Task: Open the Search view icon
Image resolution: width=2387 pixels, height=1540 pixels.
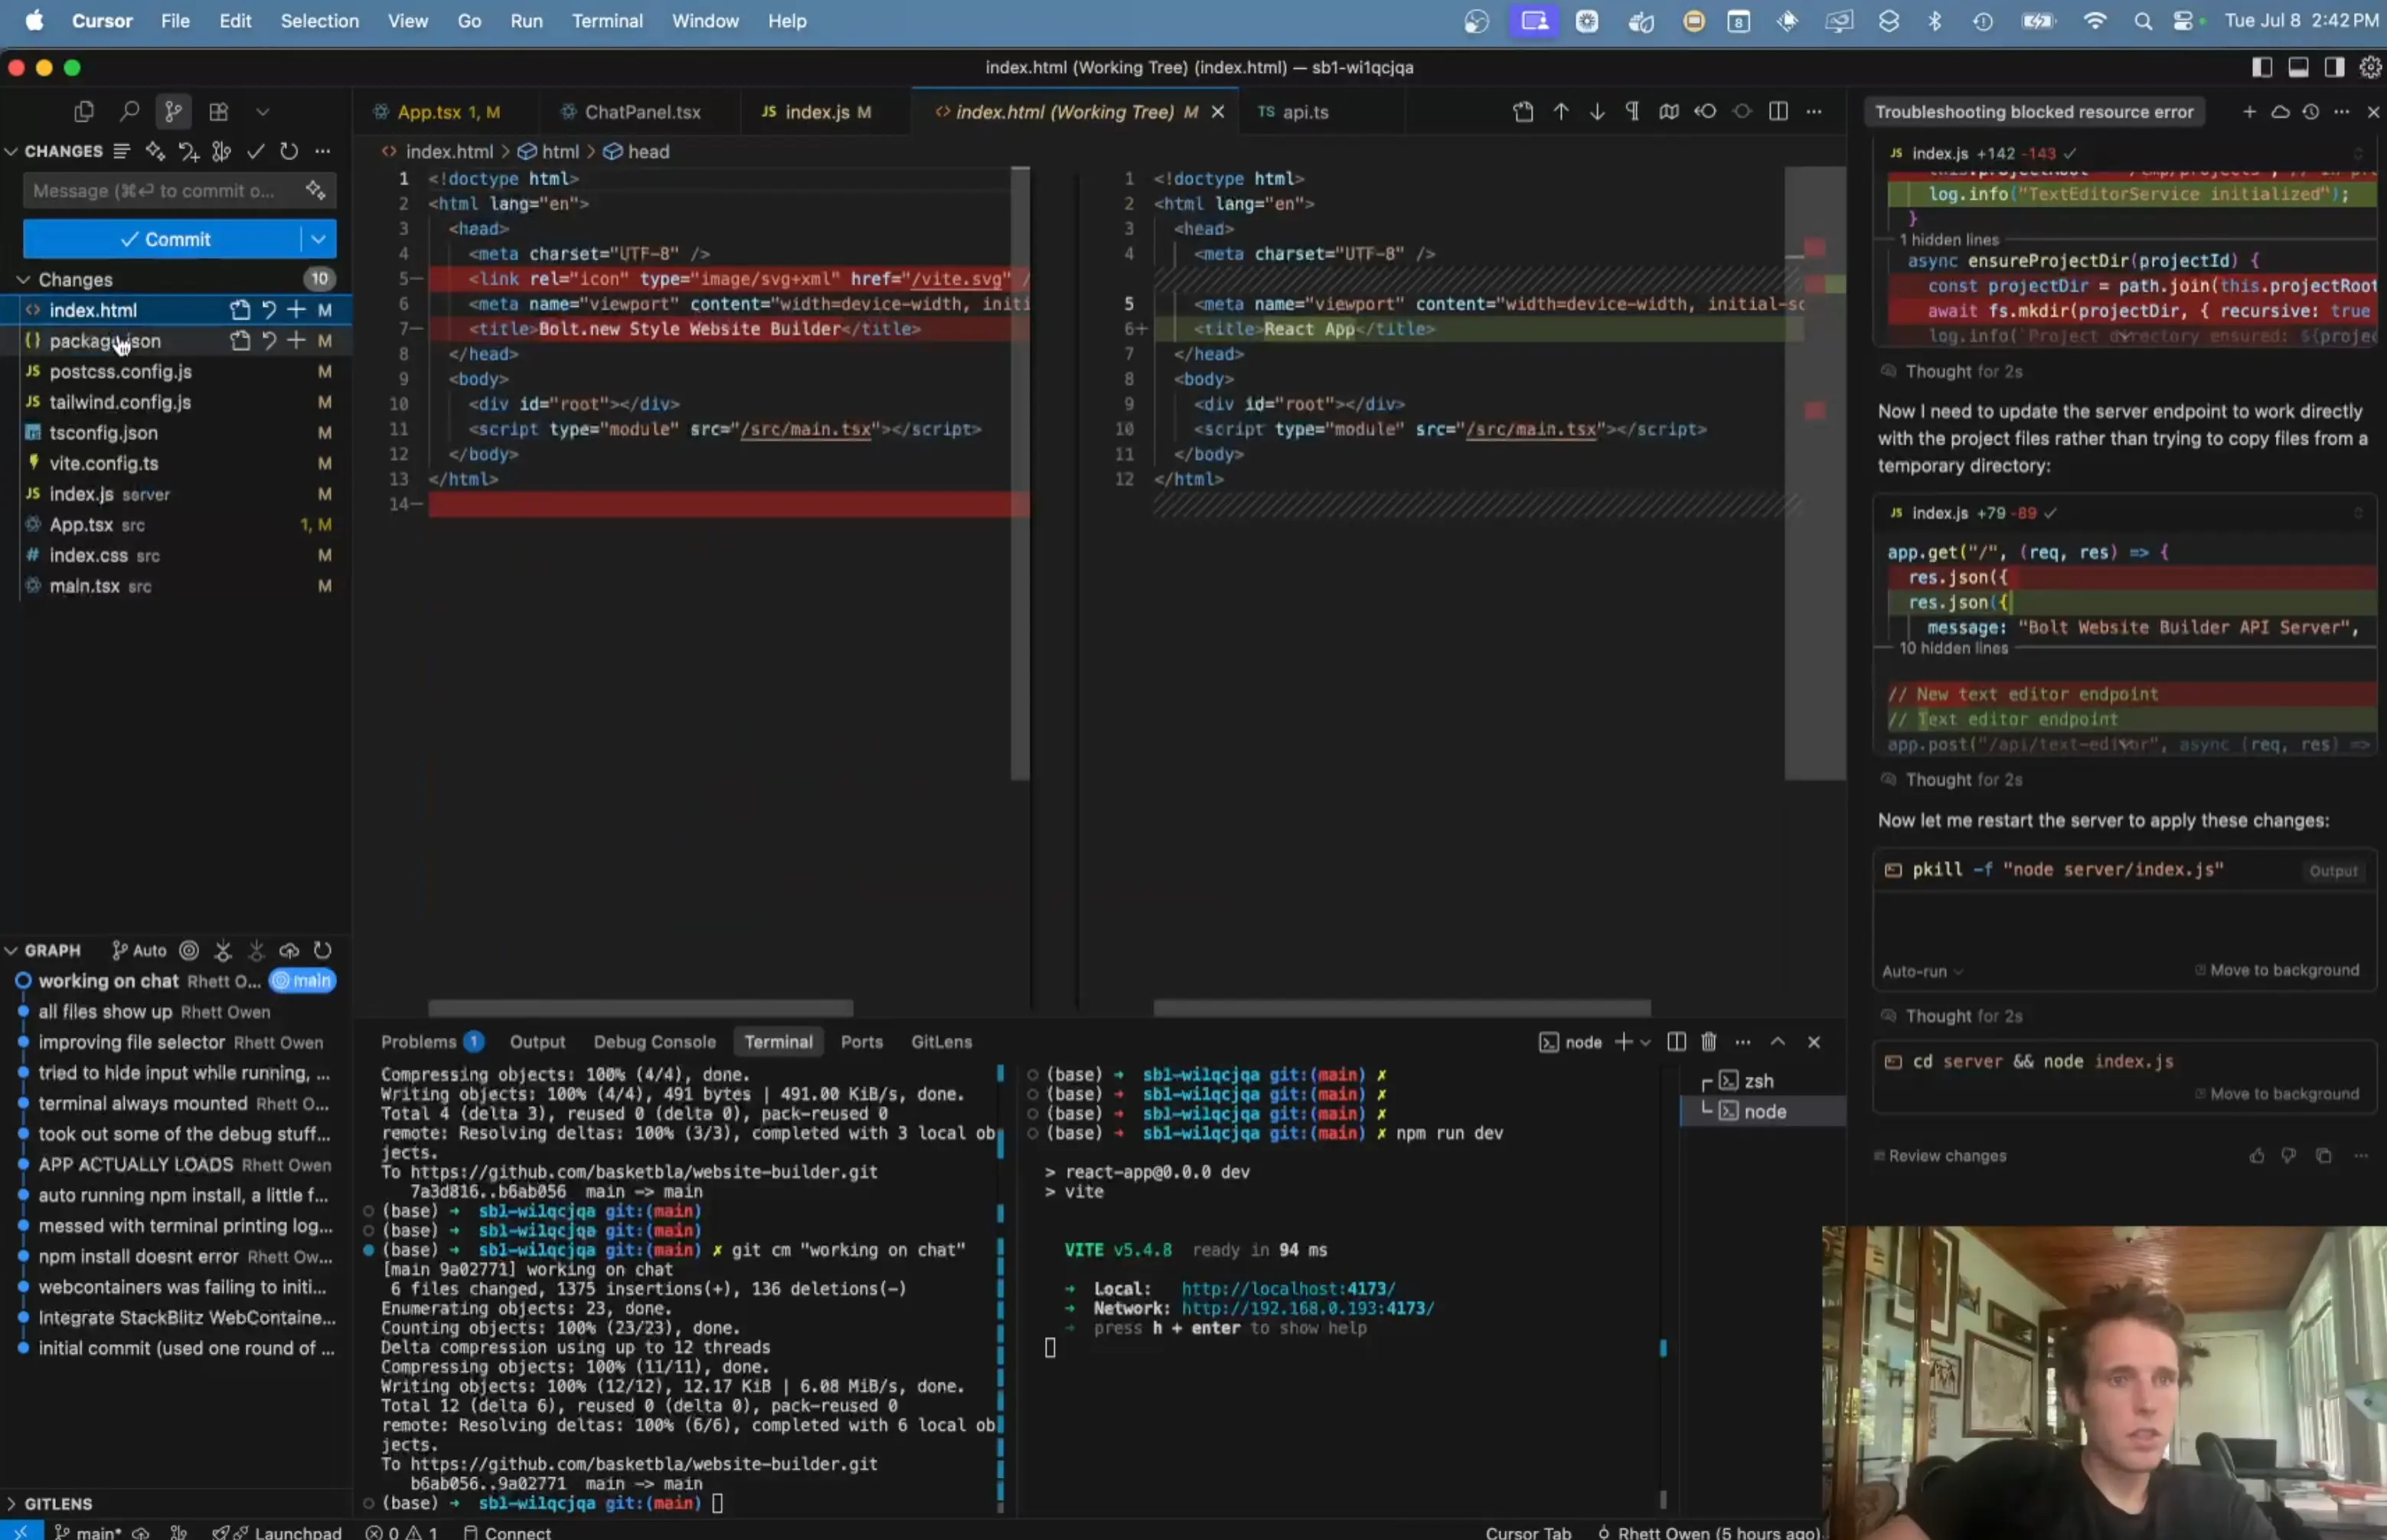Action: [x=129, y=111]
